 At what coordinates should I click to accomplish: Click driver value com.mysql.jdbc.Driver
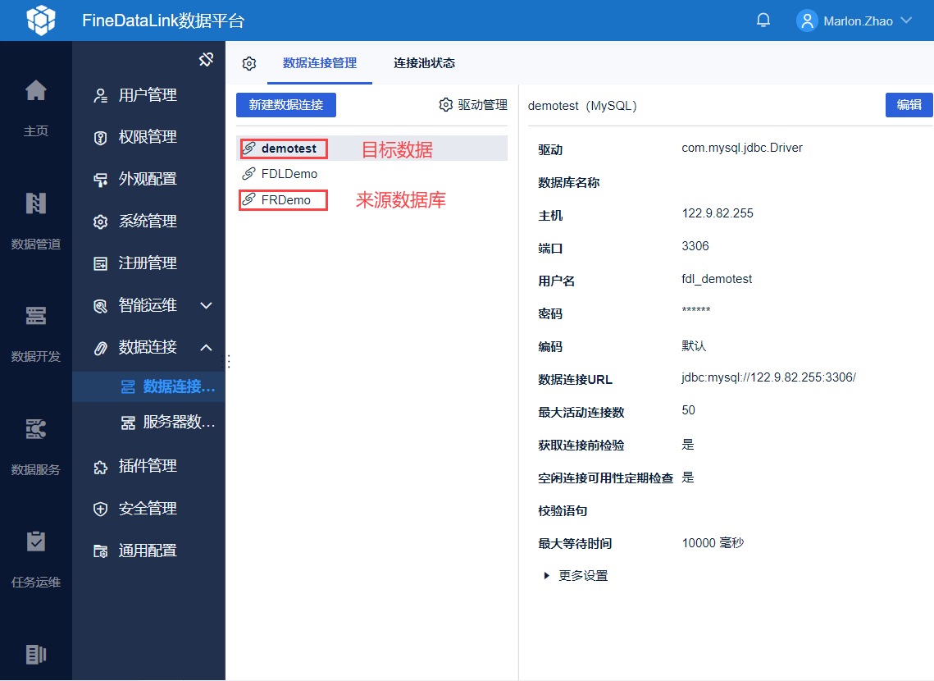point(742,148)
